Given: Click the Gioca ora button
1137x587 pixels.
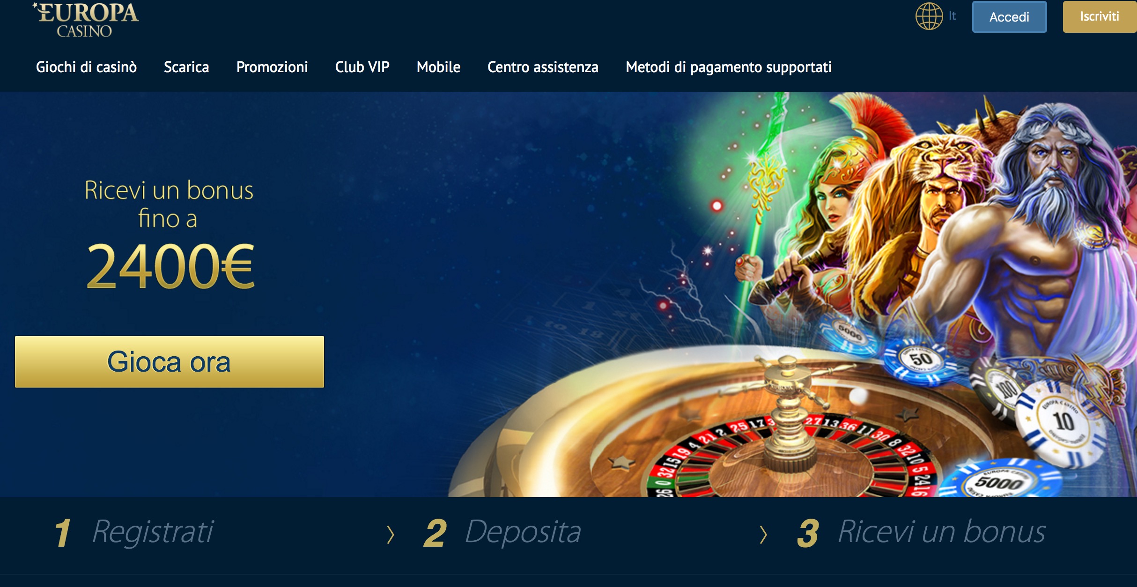Looking at the screenshot, I should [170, 362].
